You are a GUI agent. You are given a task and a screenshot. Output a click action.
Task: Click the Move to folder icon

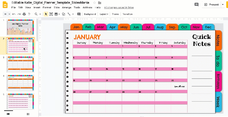(99, 2)
